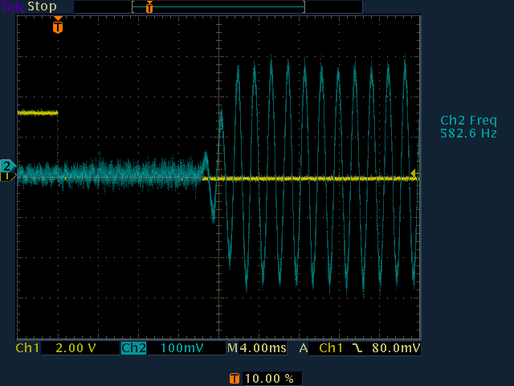514x386 pixels.
Task: Click the orange trigger marker in record bar
Action: pos(149,6)
